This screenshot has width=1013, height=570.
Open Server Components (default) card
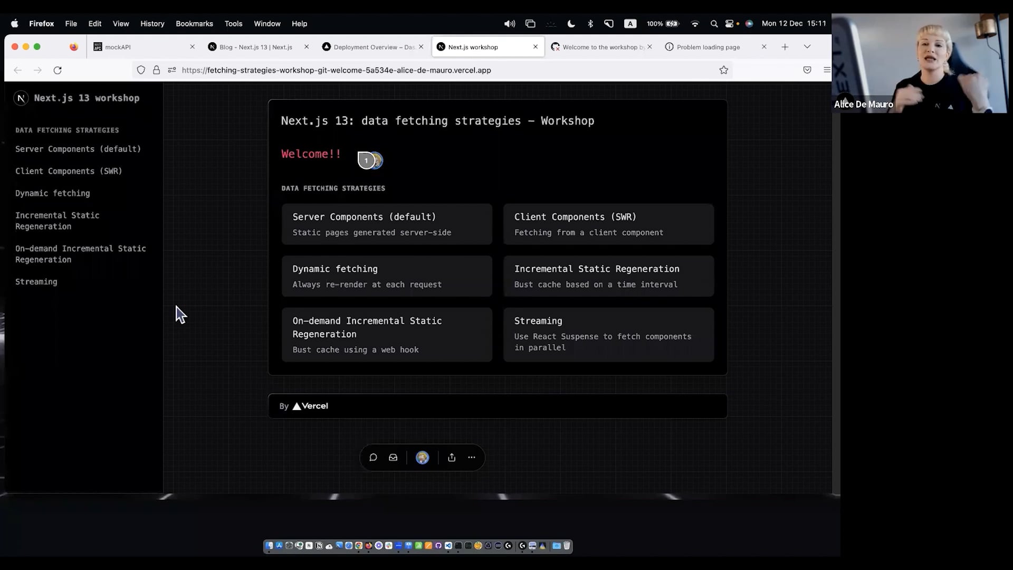387,224
